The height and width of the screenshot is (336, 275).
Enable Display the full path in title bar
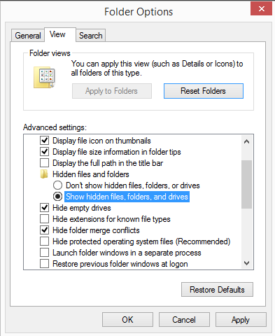point(44,163)
